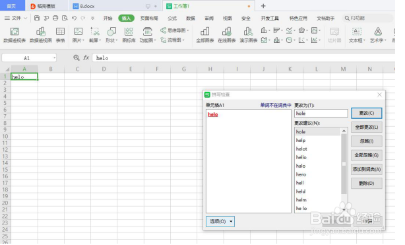Insert a stock chart from ribbon
The image size is (405, 245).
coord(278,40)
